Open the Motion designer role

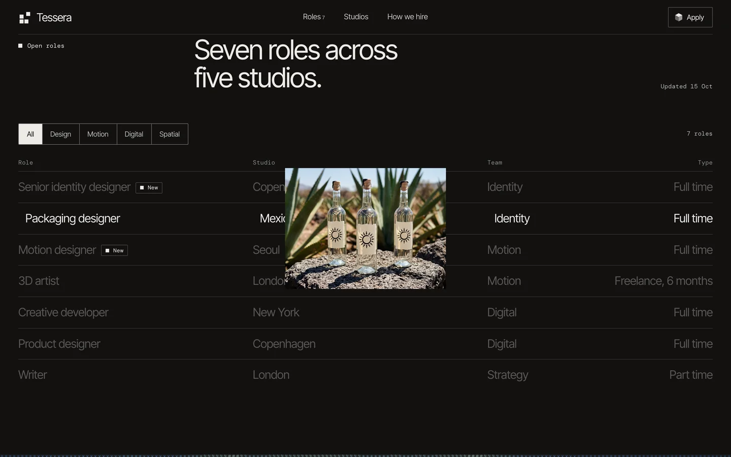click(365, 250)
